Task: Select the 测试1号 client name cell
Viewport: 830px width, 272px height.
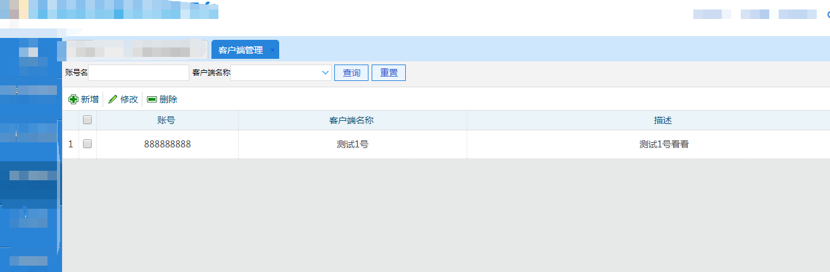Action: pyautogui.click(x=352, y=144)
